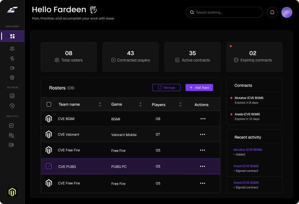The image size is (299, 204).
Task: Click player count 07 in Valorant row
Action: tap(158, 134)
